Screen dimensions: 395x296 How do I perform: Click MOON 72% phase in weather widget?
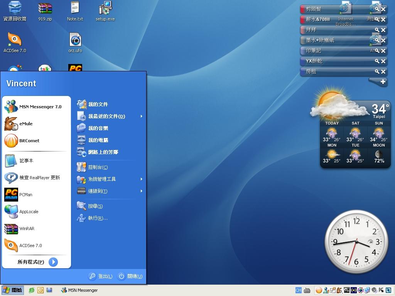(379, 153)
